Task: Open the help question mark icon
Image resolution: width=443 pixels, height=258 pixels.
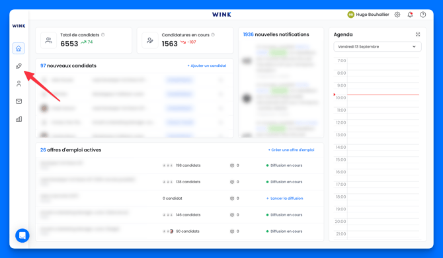Action: coord(423,15)
